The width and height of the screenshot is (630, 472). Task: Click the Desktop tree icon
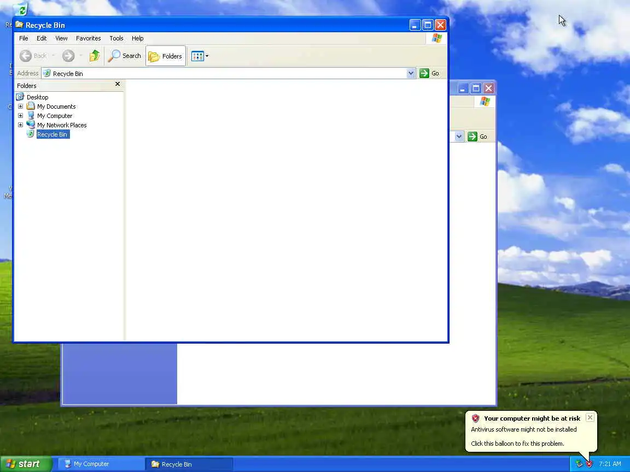[20, 97]
